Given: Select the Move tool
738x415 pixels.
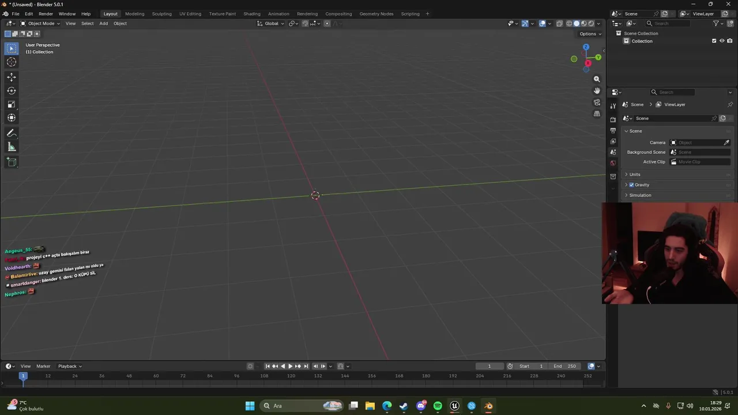Looking at the screenshot, I should coord(12,77).
